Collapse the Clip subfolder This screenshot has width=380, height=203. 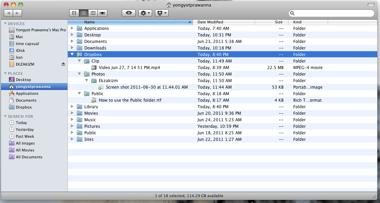click(x=79, y=61)
